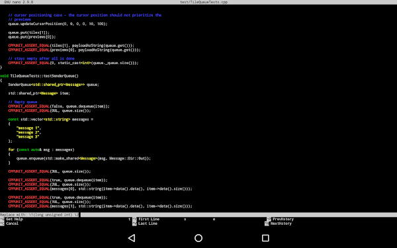Click the CPPUNIT_ASSERT_EQUAL(messages[1], std::string line

click(x=101, y=206)
